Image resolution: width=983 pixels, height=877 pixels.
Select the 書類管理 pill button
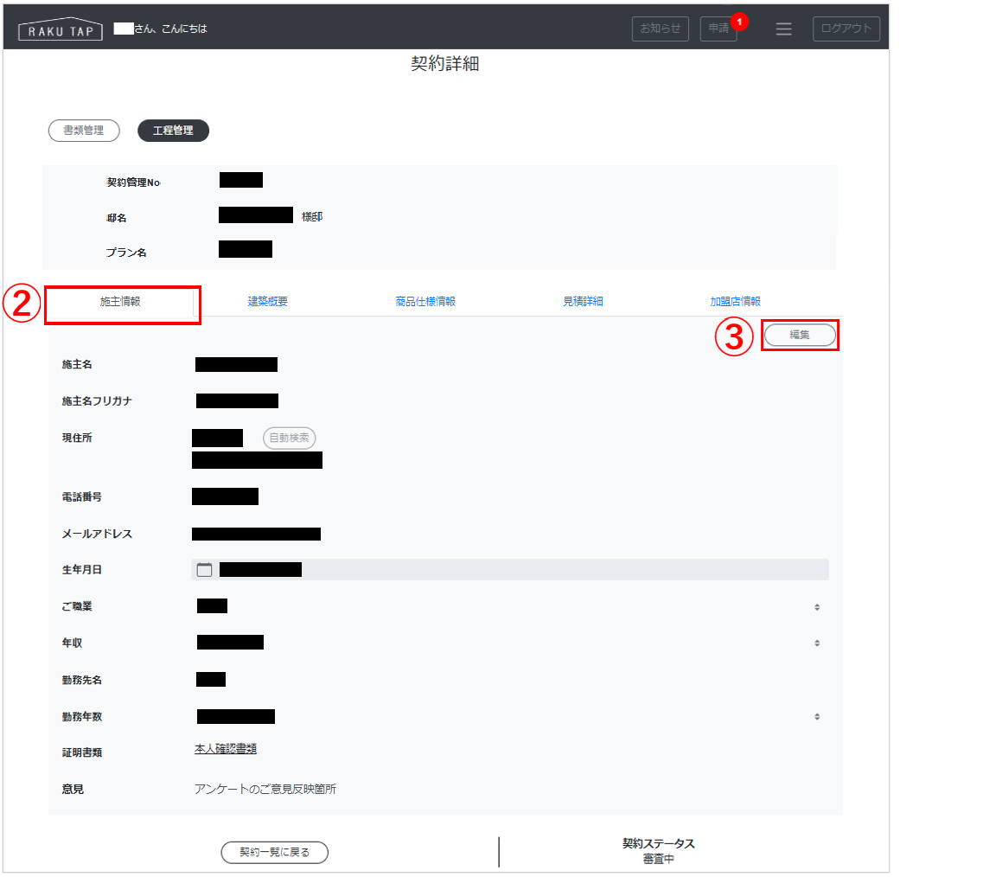[x=84, y=131]
